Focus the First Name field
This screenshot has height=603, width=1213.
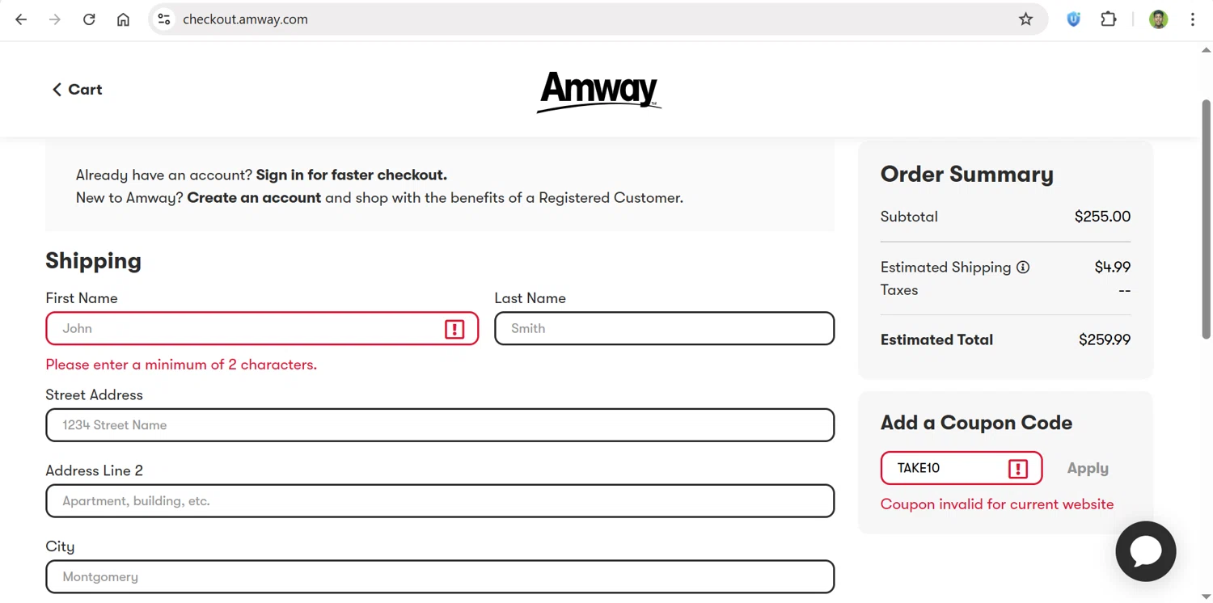262,328
